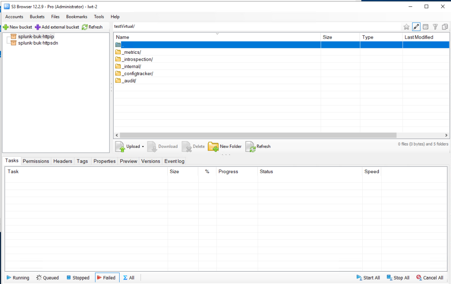Click the copy path icon
Viewport: 451px width, 284px height.
click(x=445, y=27)
